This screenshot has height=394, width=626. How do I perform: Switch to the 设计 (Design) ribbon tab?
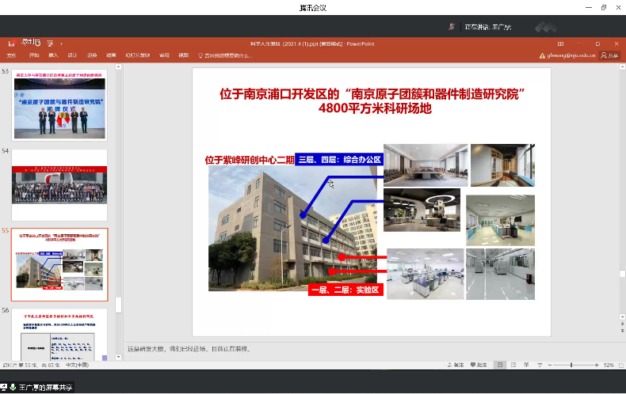tap(72, 55)
